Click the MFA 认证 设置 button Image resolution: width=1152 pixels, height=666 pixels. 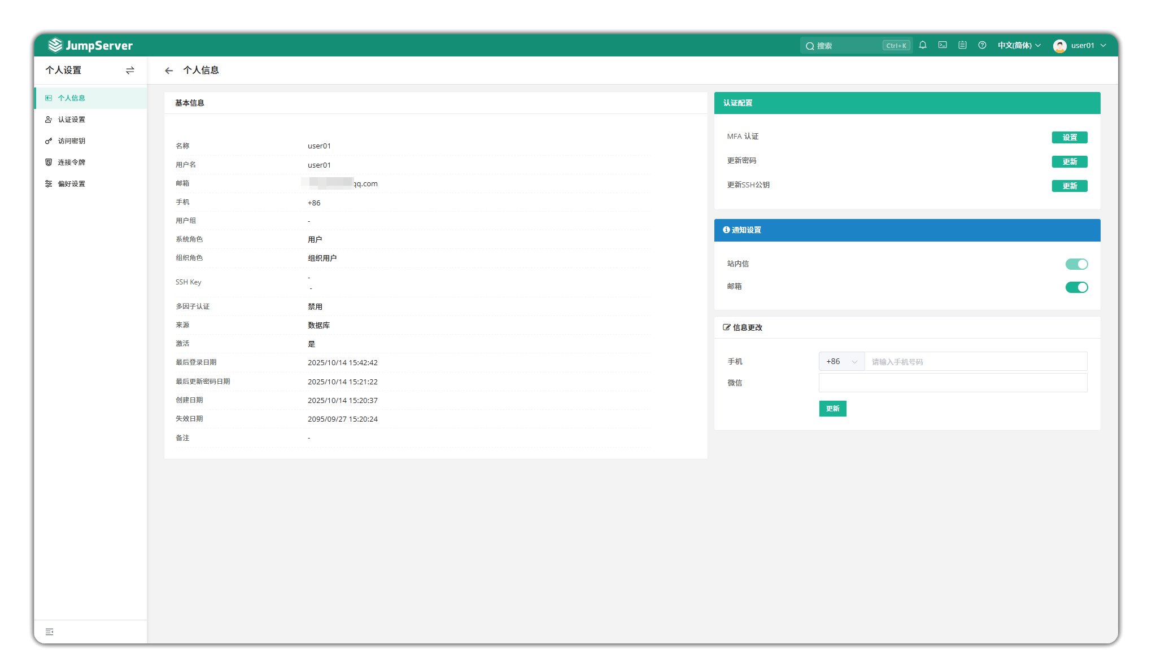pyautogui.click(x=1070, y=137)
